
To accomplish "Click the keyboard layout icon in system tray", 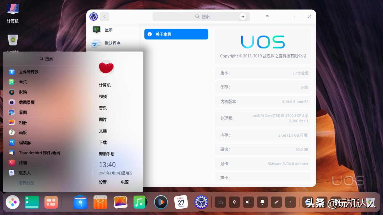I will (220, 202).
